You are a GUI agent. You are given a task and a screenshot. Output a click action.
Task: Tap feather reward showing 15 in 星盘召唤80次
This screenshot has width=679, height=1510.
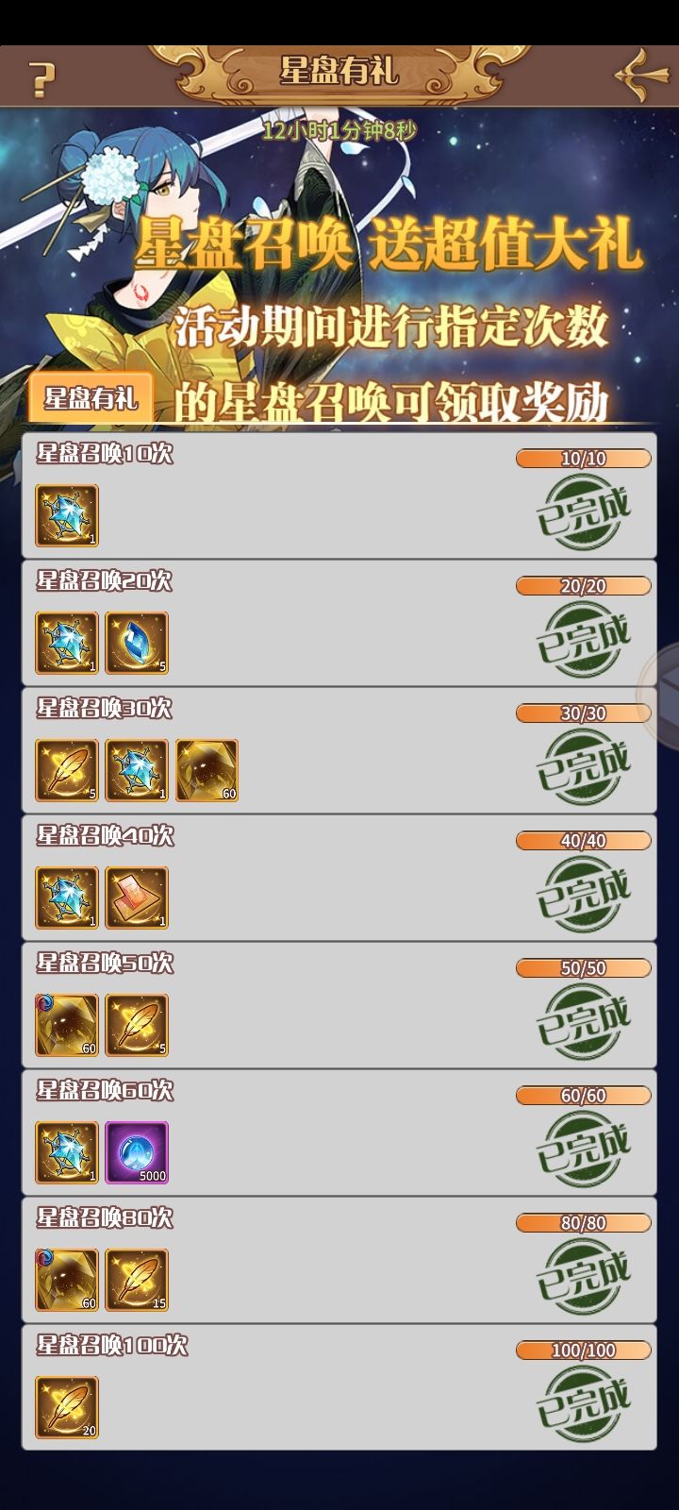137,1280
